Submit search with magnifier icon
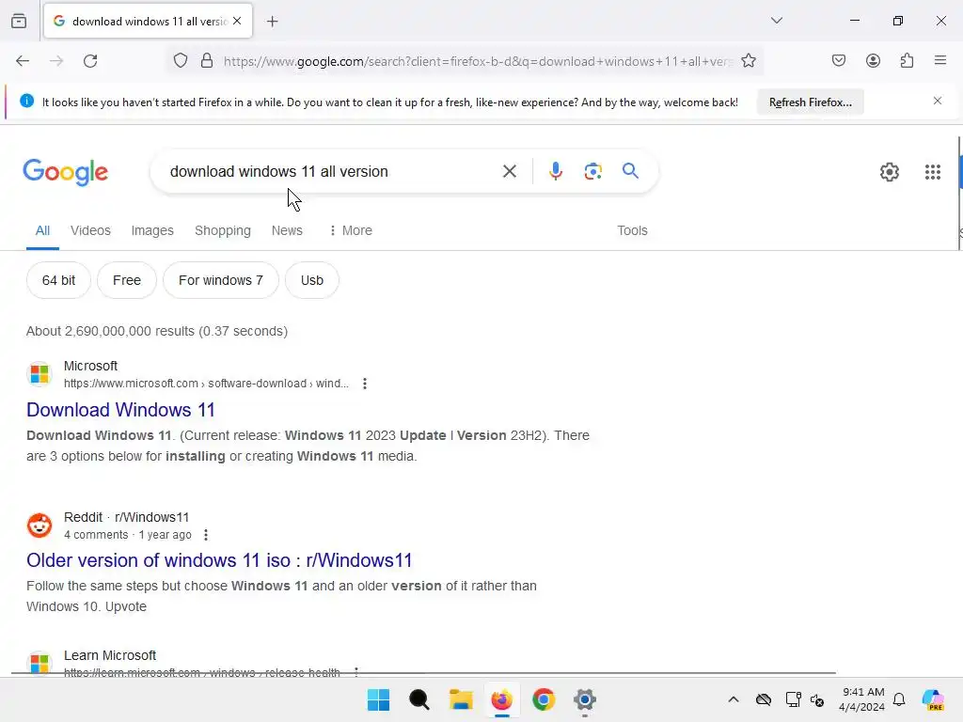The image size is (963, 722). [630, 171]
